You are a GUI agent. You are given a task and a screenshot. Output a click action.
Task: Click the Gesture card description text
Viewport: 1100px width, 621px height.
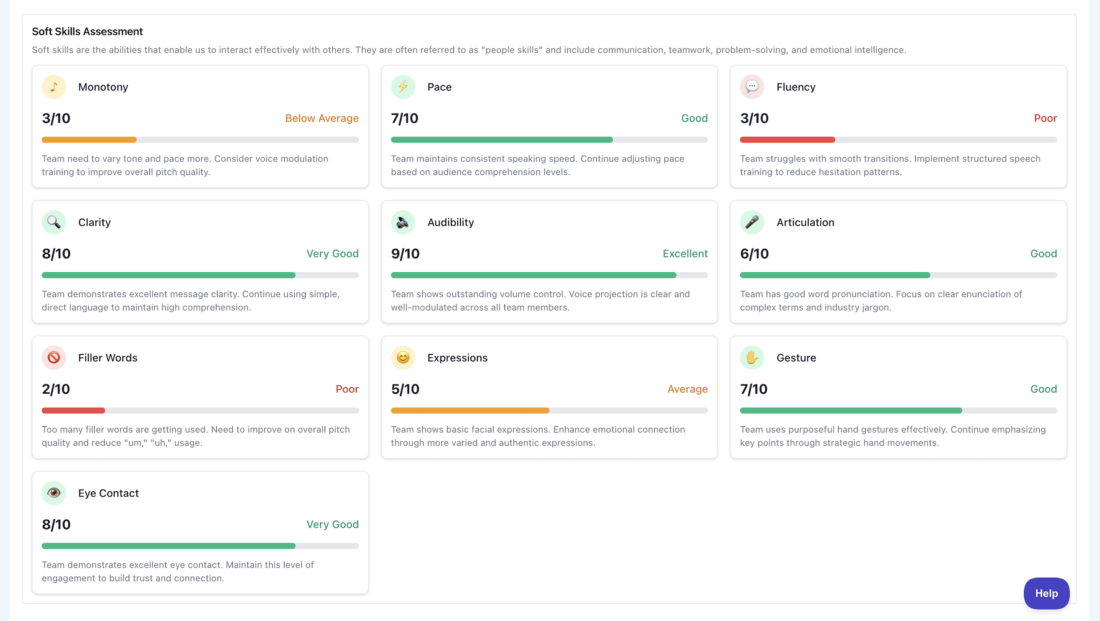(892, 436)
